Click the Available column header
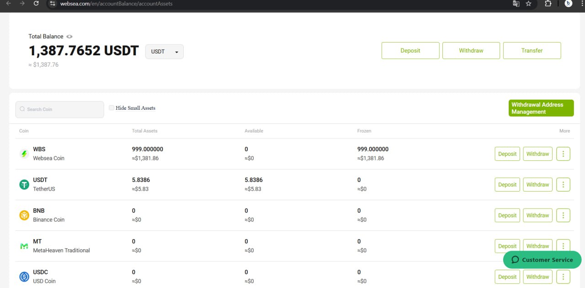 [x=254, y=131]
